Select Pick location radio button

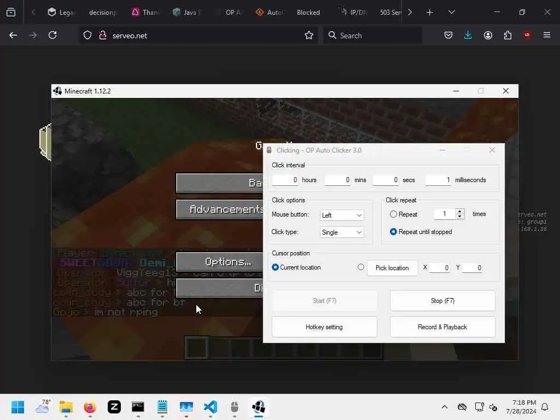pyautogui.click(x=361, y=267)
